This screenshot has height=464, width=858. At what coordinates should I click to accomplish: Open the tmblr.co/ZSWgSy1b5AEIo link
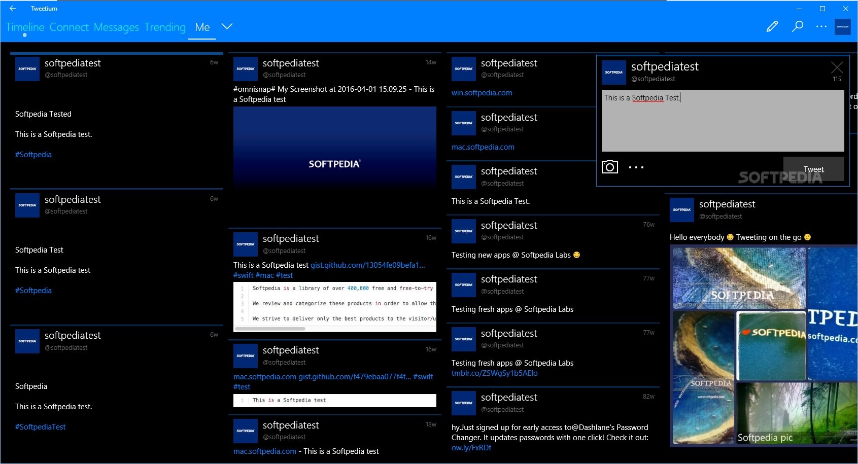[494, 373]
